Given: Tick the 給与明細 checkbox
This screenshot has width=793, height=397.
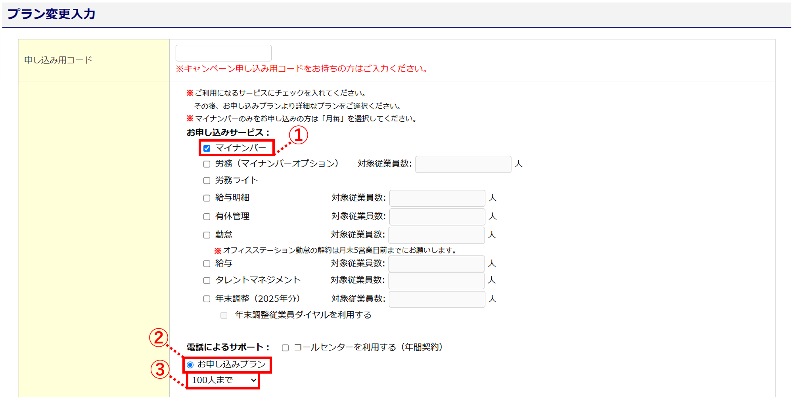Looking at the screenshot, I should point(207,198).
